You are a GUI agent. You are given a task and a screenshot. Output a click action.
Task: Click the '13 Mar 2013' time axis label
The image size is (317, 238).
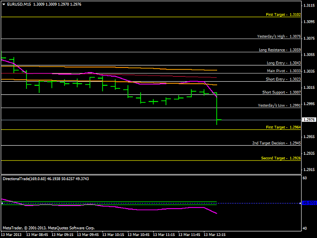click(11, 235)
